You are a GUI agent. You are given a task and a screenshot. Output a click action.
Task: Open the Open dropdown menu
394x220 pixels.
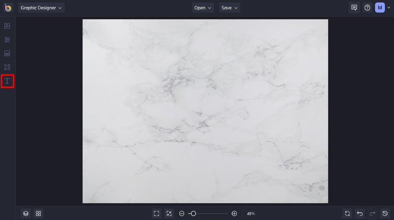click(203, 7)
